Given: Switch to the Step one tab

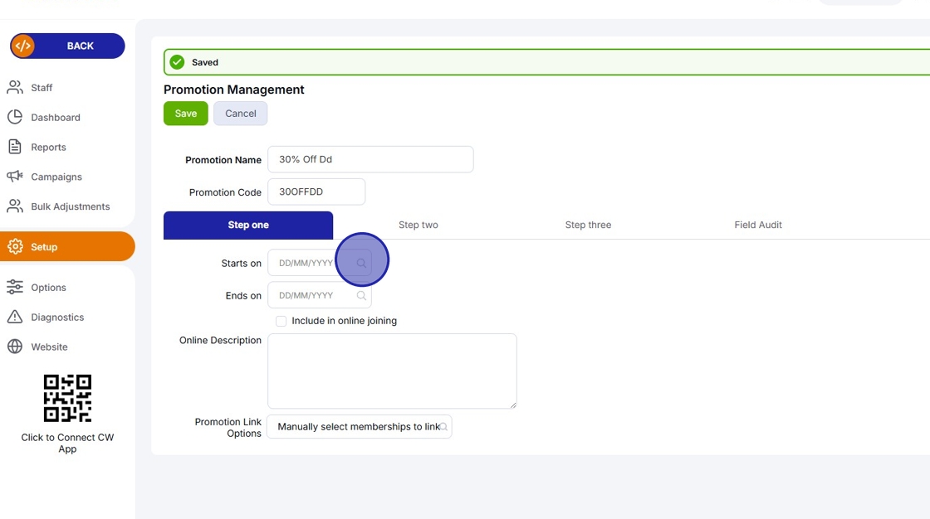Looking at the screenshot, I should 248,226.
